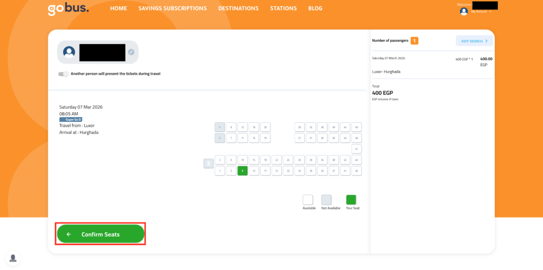Open the Savings Subscriptions menu

(172, 8)
